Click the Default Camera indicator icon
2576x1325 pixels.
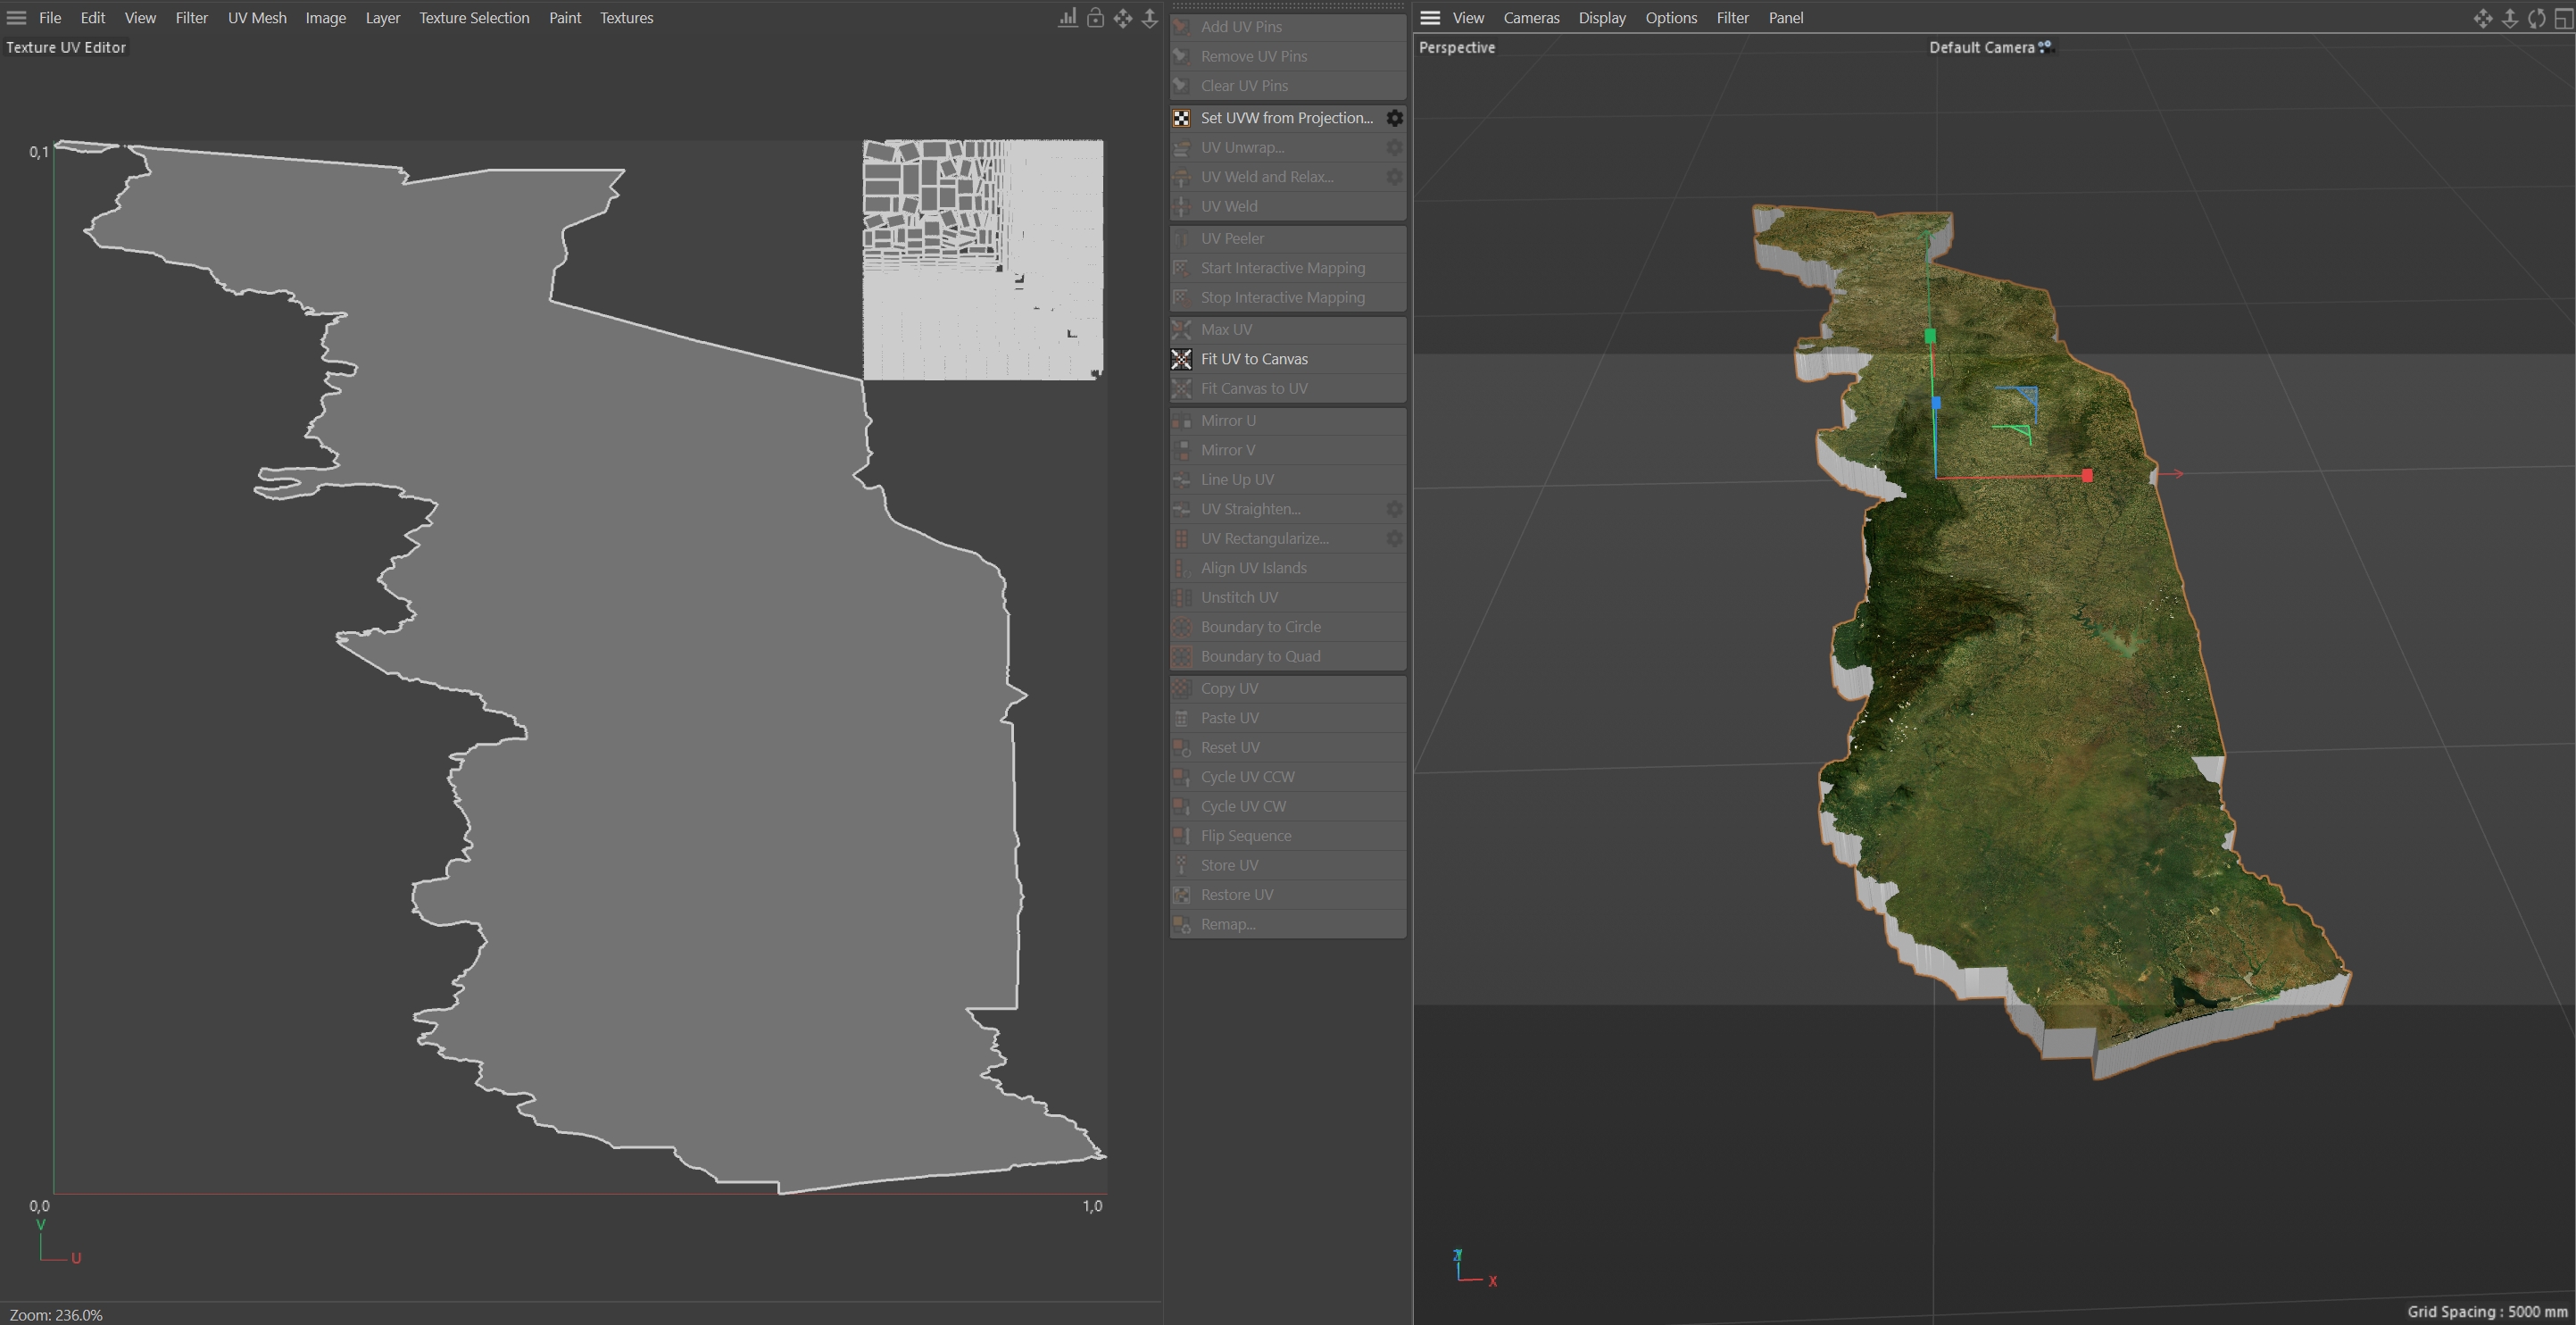pyautogui.click(x=2045, y=46)
